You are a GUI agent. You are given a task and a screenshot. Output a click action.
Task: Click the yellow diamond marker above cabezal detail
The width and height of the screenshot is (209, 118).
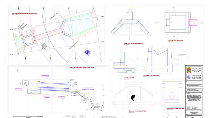131,7
